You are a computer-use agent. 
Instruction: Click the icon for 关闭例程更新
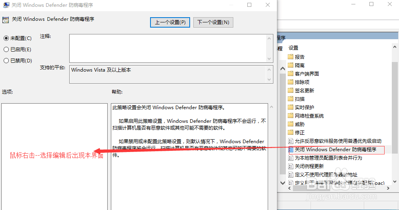click(291, 166)
